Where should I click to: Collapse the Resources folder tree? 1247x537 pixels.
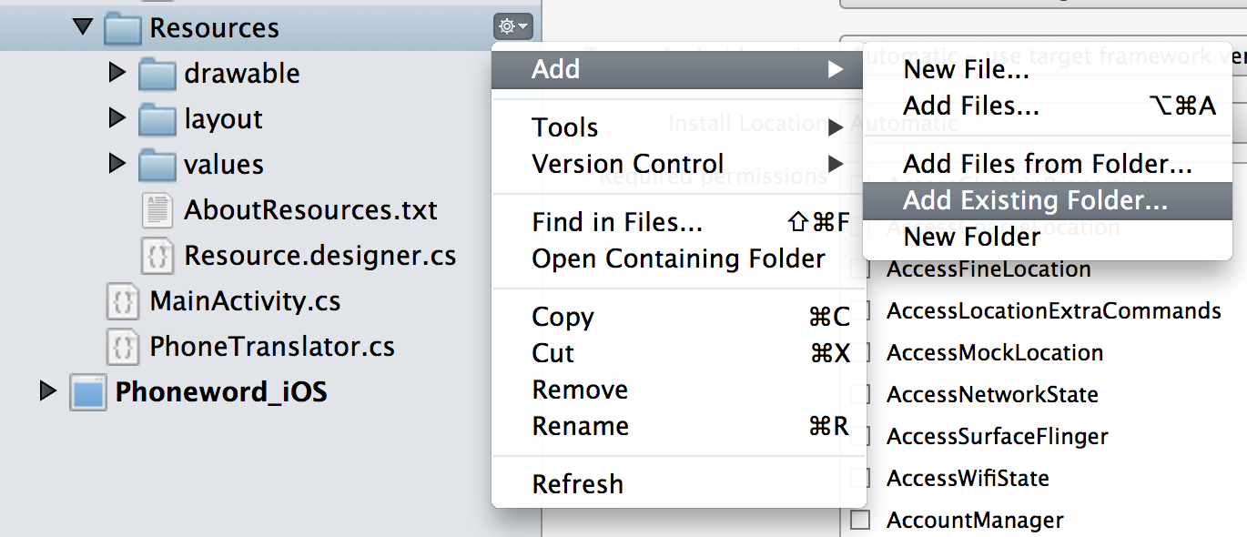point(83,27)
